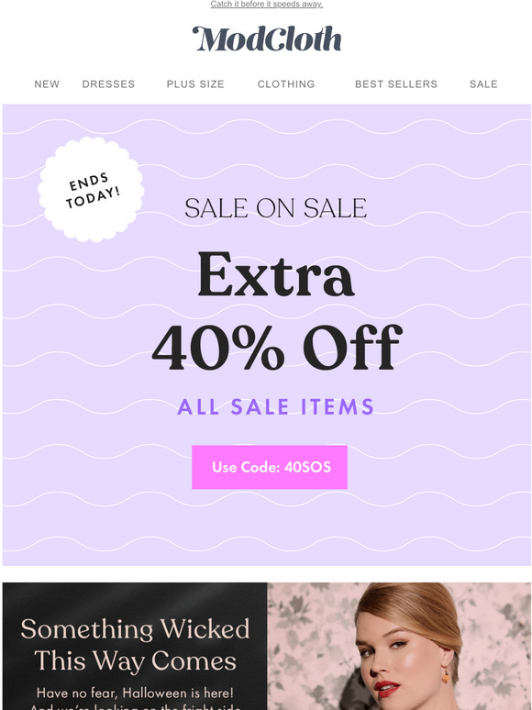View BEST SELLERS section
532x710 pixels.
(396, 84)
